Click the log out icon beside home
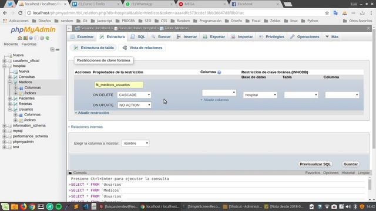The width and height of the screenshot is (376, 211). (25, 38)
